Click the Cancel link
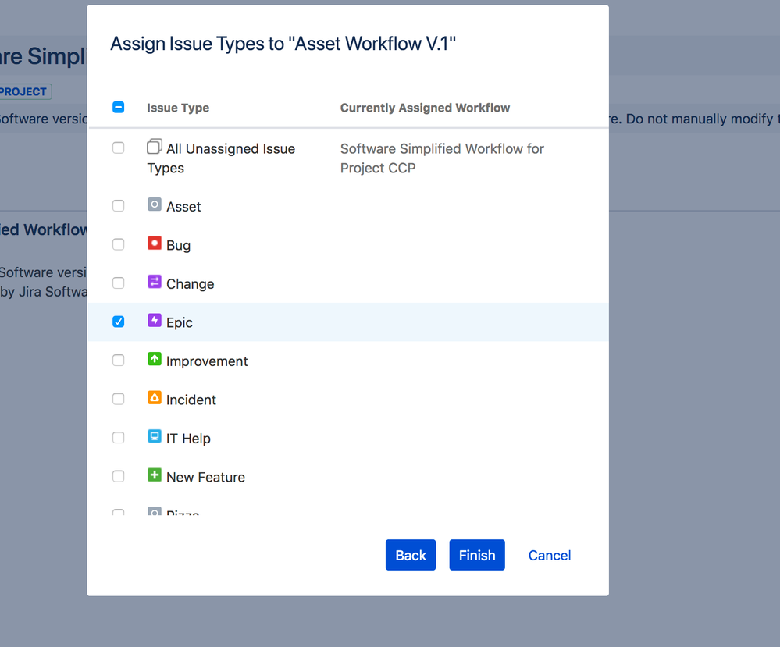The height and width of the screenshot is (647, 780). pyautogui.click(x=549, y=555)
